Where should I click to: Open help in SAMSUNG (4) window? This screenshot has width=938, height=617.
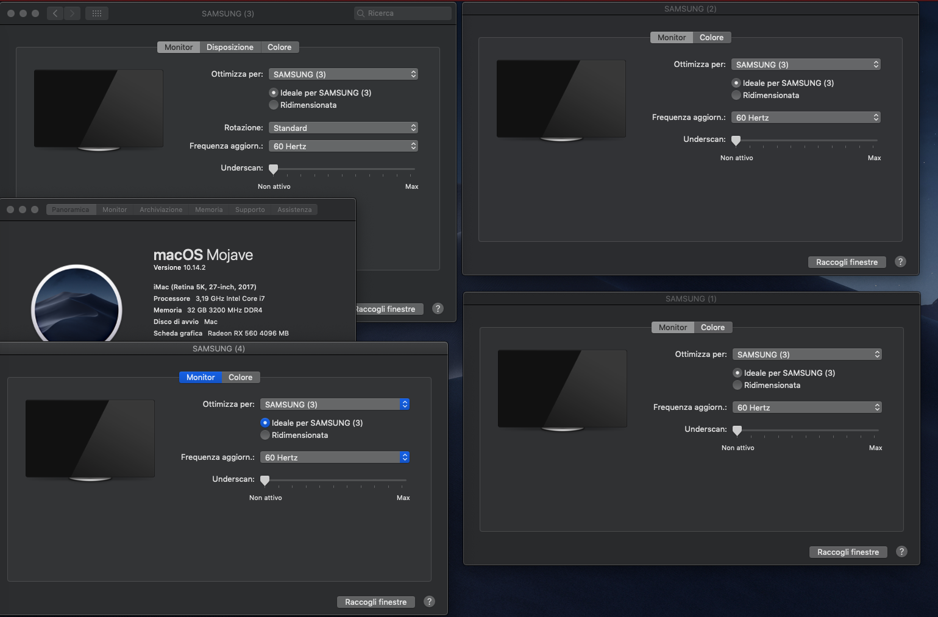point(429,602)
